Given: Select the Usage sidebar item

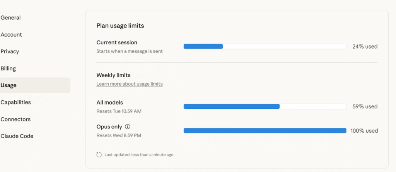Looking at the screenshot, I should [9, 86].
